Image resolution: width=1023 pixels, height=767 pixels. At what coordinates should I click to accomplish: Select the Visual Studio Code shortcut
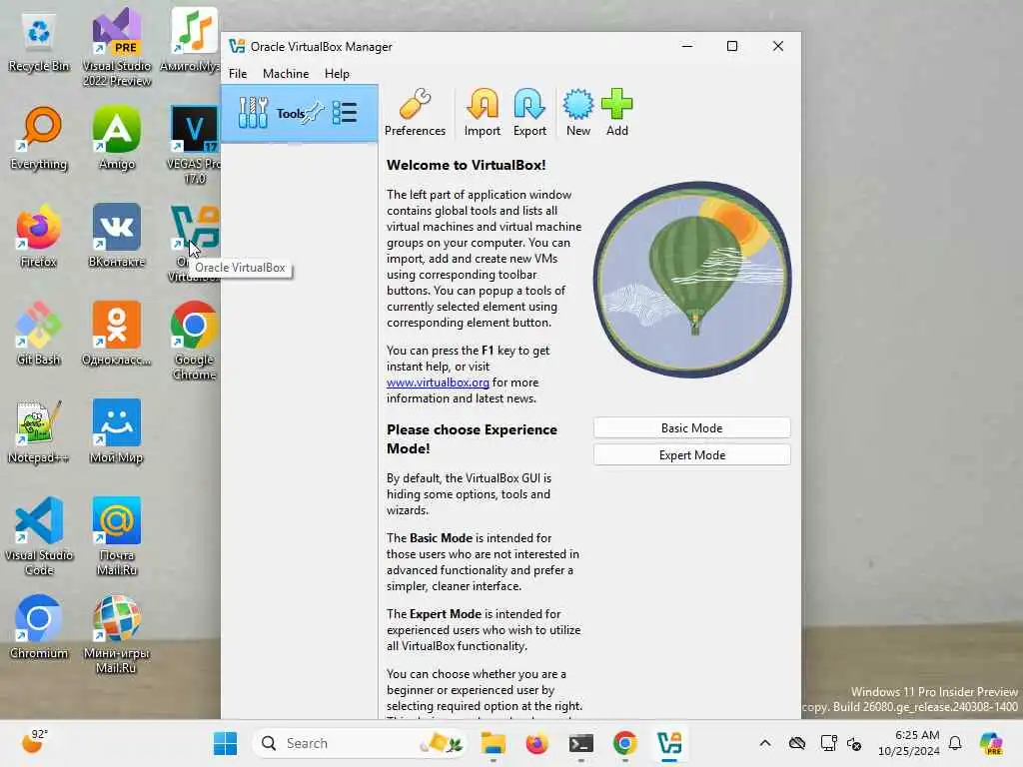coord(39,536)
